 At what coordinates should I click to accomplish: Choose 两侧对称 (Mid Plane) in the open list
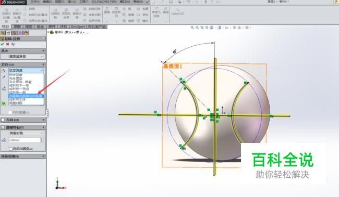pos(26,103)
